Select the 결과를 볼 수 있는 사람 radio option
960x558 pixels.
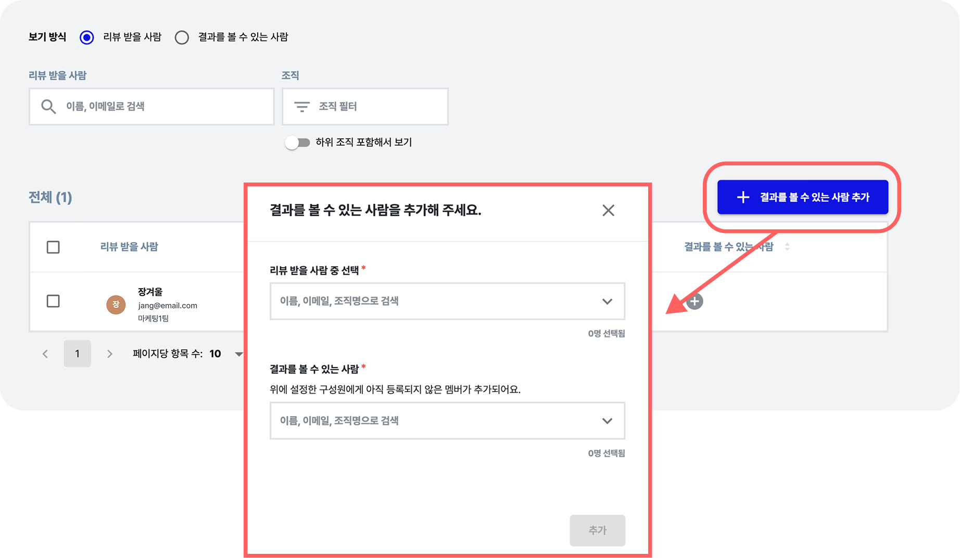(x=182, y=37)
